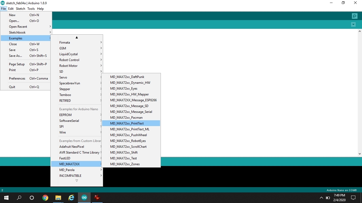Viewport: 362px width, 203px height.
Task: Expand Servo examples
Action: pyautogui.click(x=77, y=77)
